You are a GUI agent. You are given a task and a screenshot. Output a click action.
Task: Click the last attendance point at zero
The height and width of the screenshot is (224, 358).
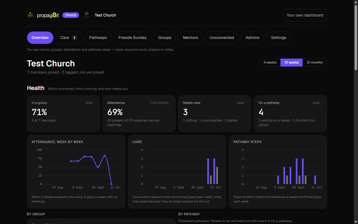click(111, 184)
